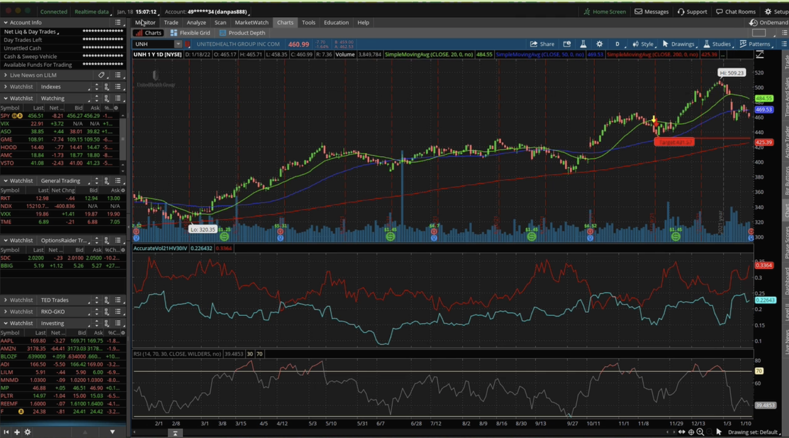Switch to Product Depth subtab
Image resolution: width=789 pixels, height=438 pixels.
pos(242,33)
